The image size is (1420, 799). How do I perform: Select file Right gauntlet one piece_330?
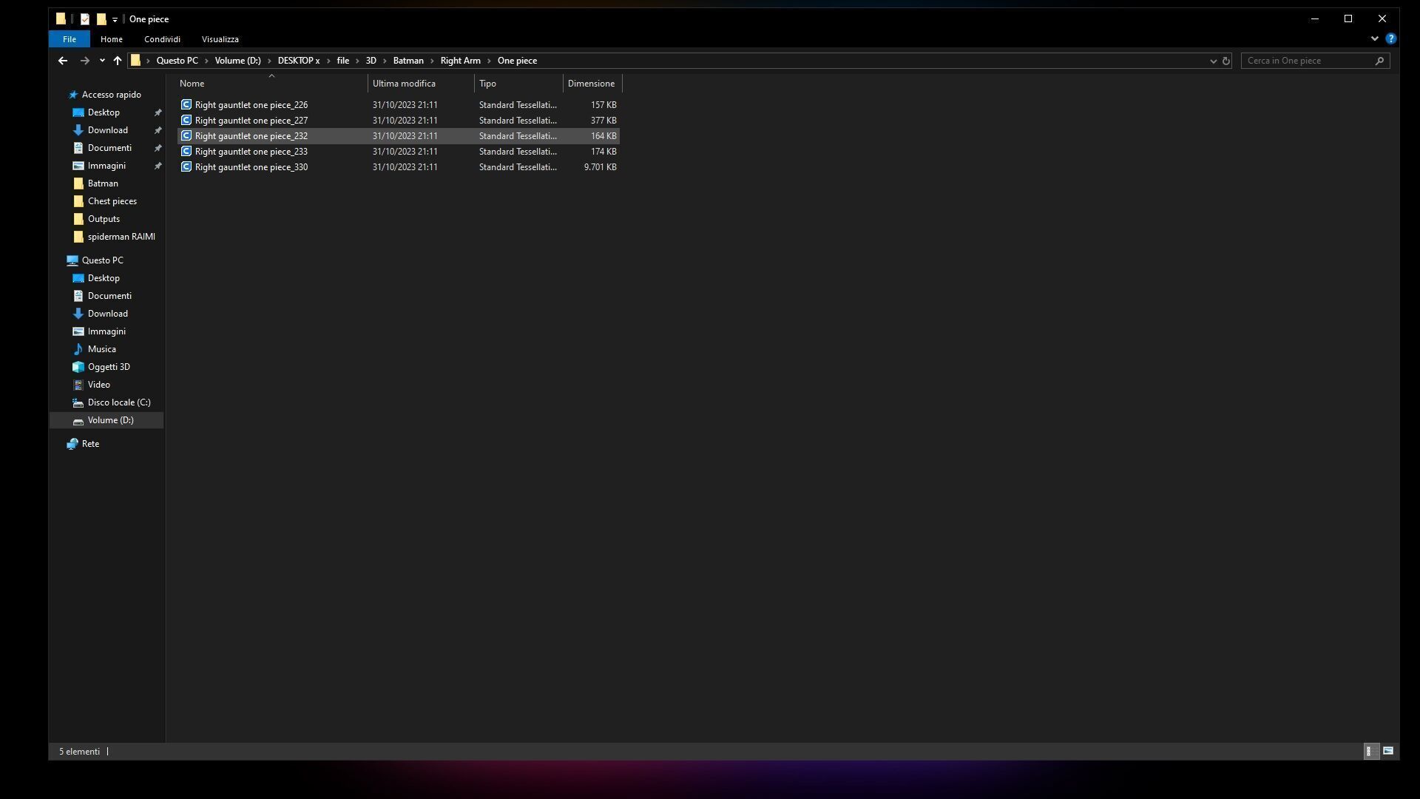(251, 167)
